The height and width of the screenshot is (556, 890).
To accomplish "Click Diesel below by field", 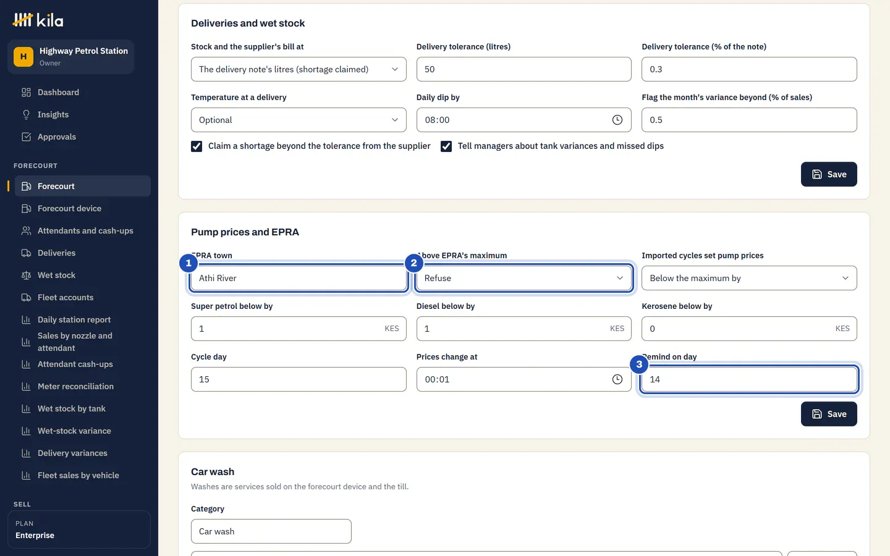I will pyautogui.click(x=524, y=329).
